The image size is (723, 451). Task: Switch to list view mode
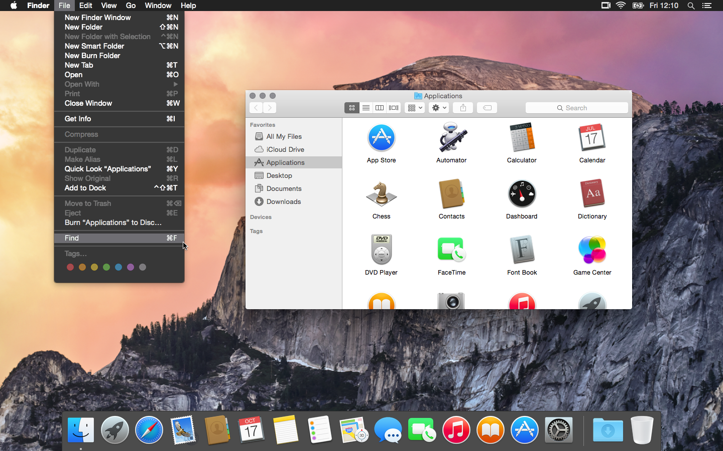pyautogui.click(x=366, y=108)
